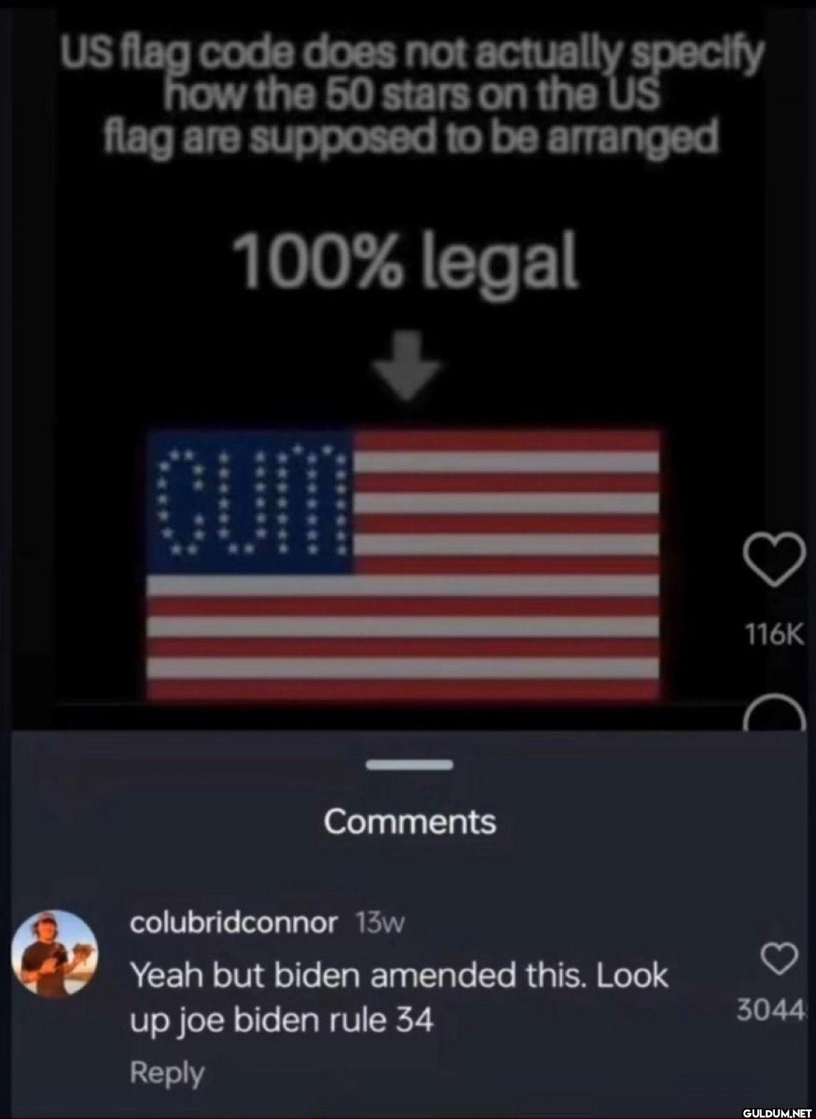Like the video with the heart icon
Screen dimensions: 816x1119
tap(774, 558)
